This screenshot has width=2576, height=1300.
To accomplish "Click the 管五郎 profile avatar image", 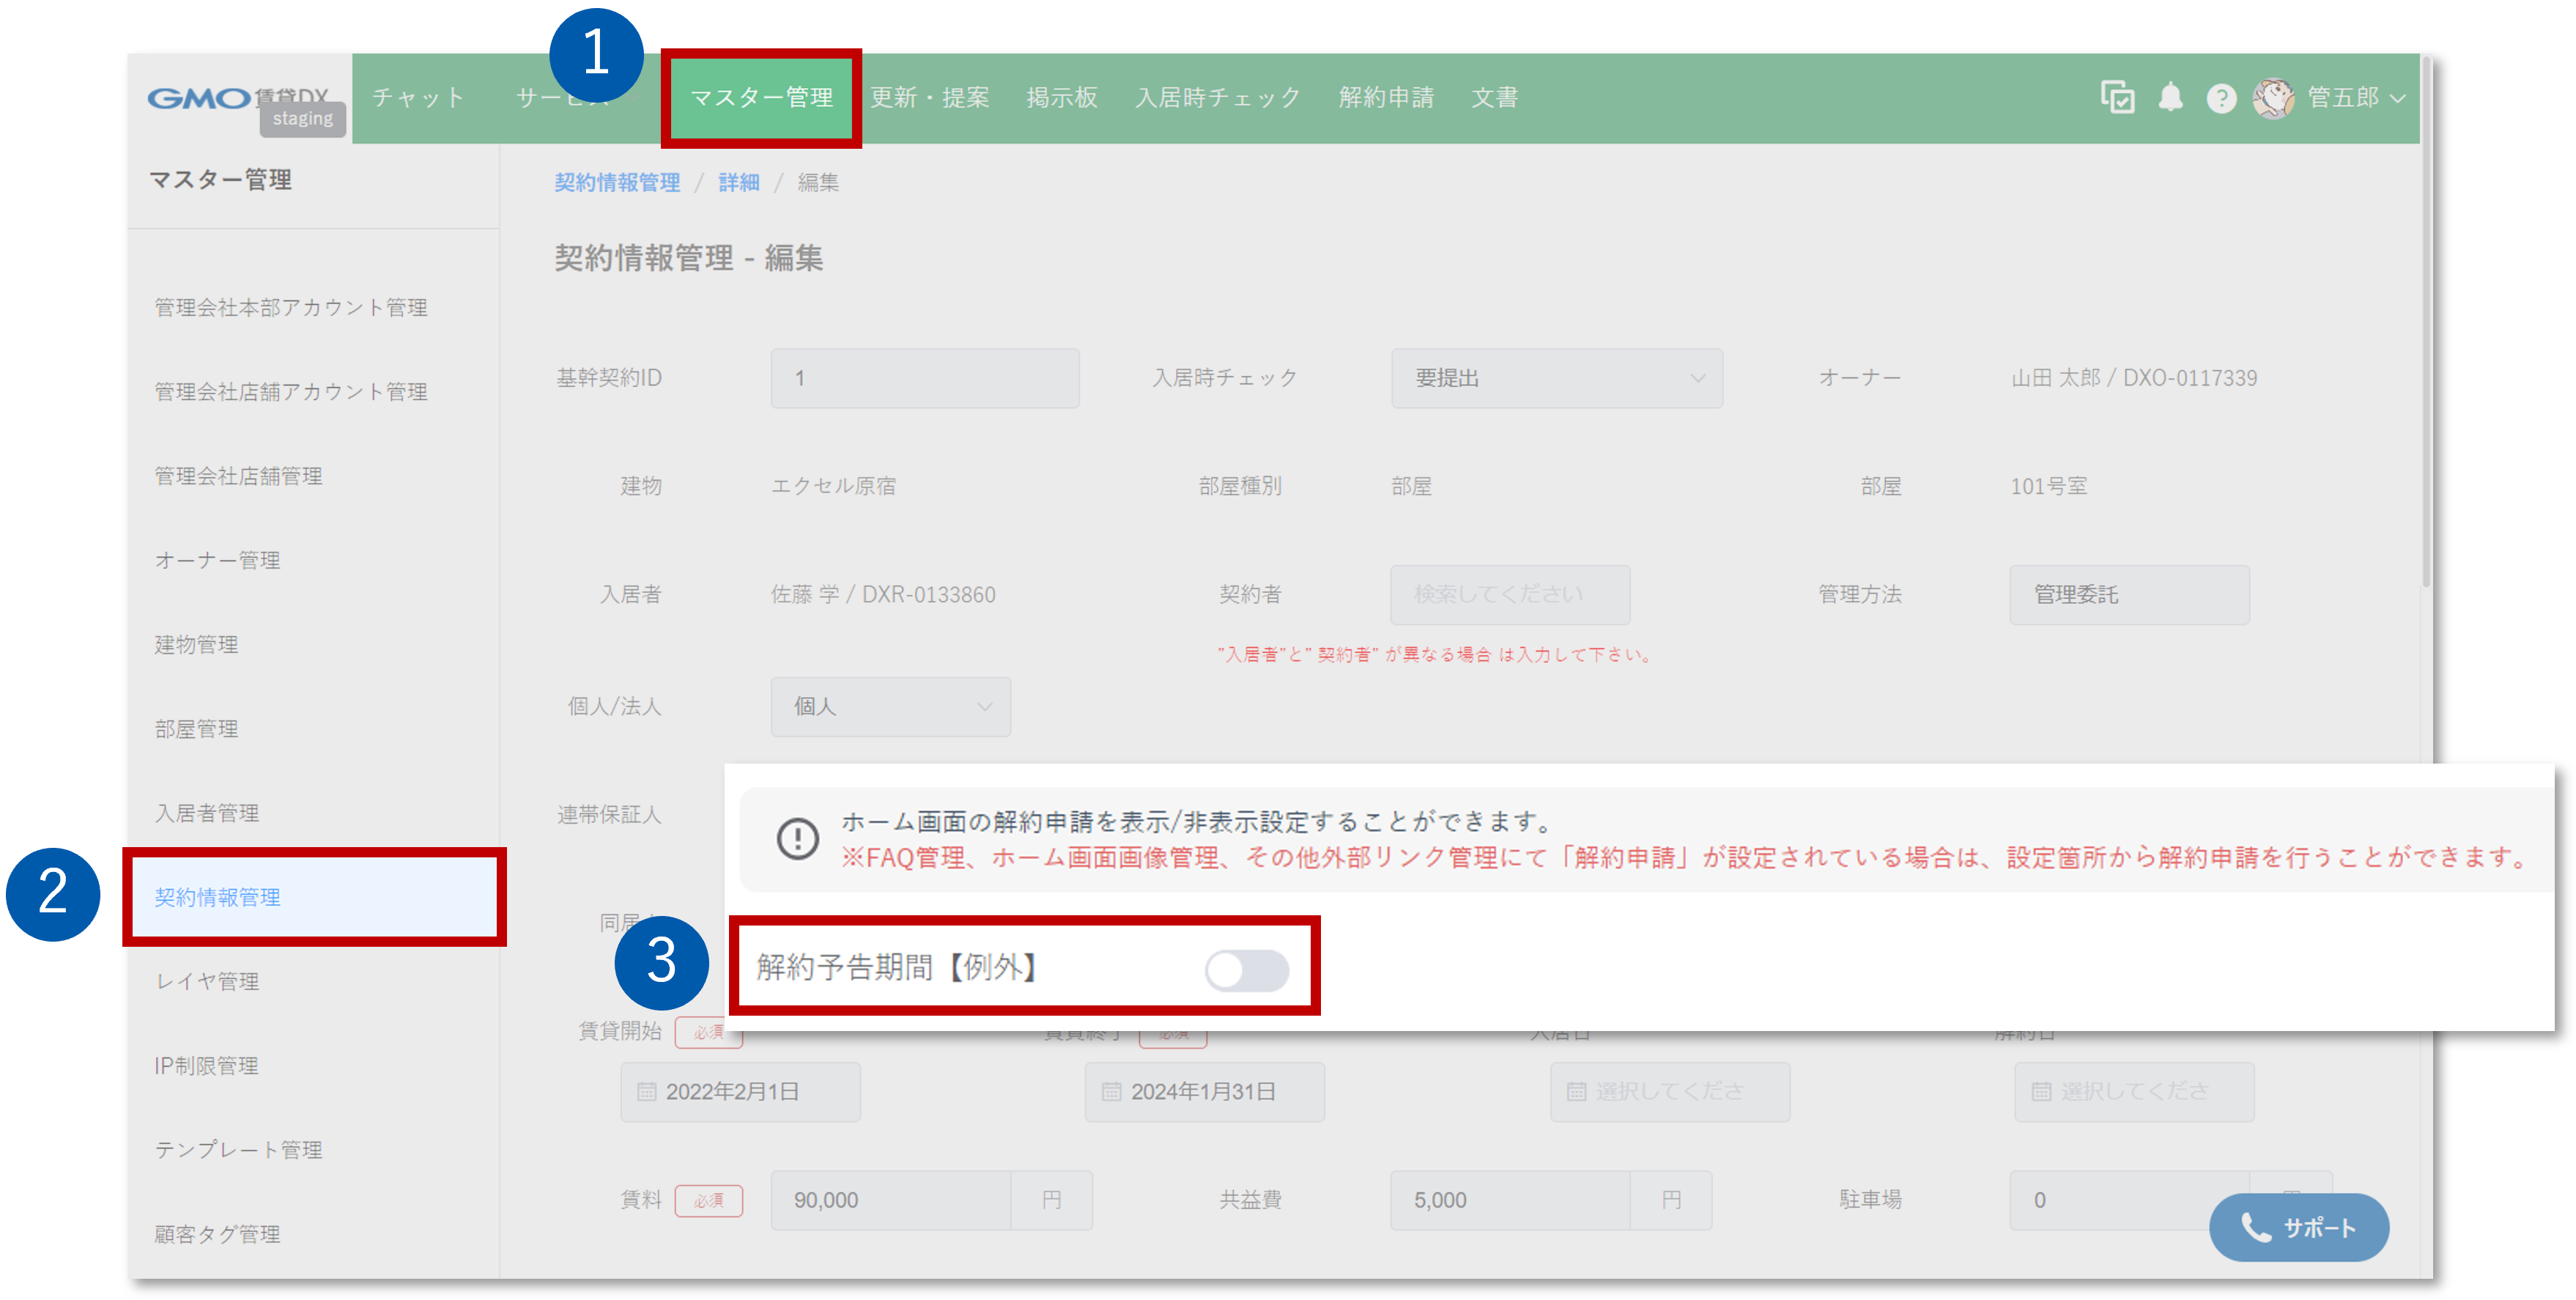I will [x=2274, y=97].
